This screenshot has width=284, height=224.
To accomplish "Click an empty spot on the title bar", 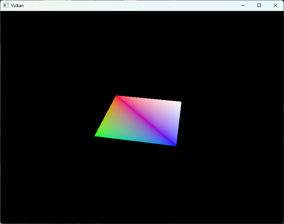I will coord(142,5).
